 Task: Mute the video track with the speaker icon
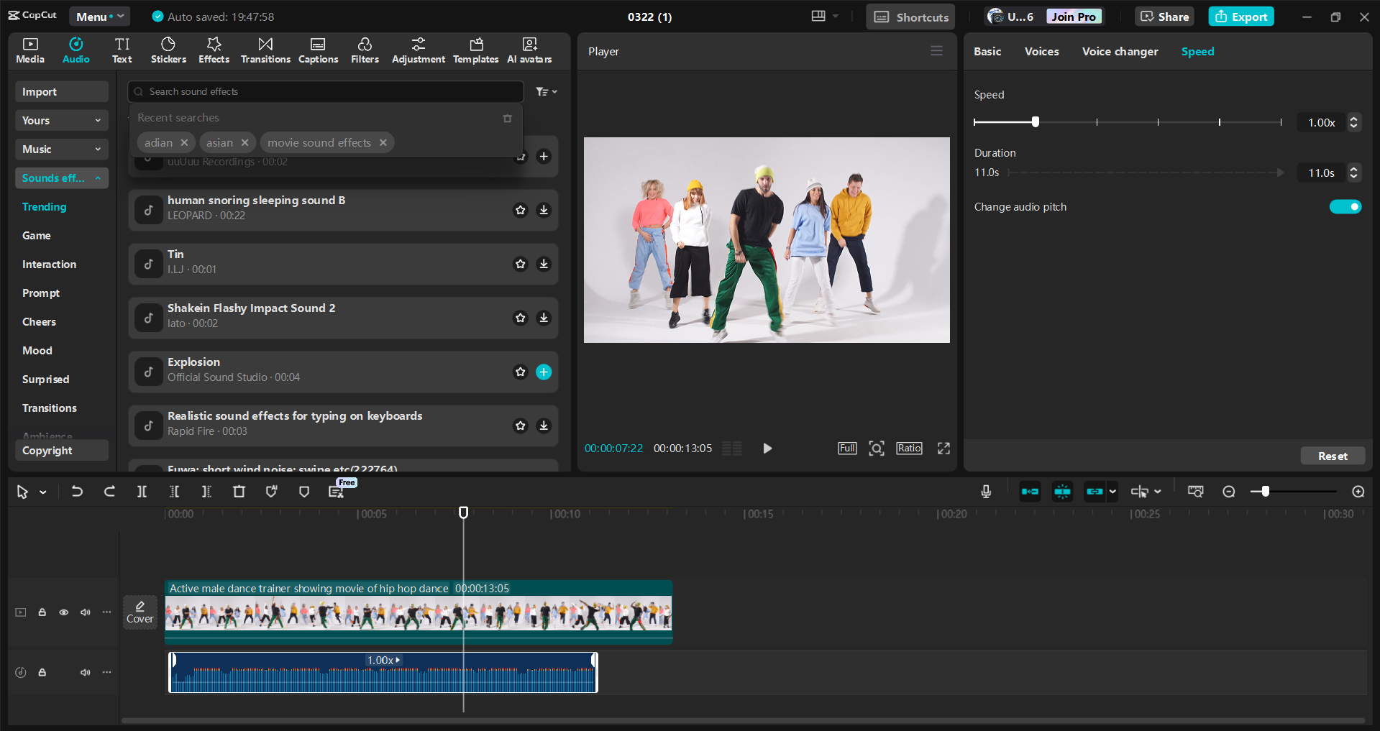(86, 612)
